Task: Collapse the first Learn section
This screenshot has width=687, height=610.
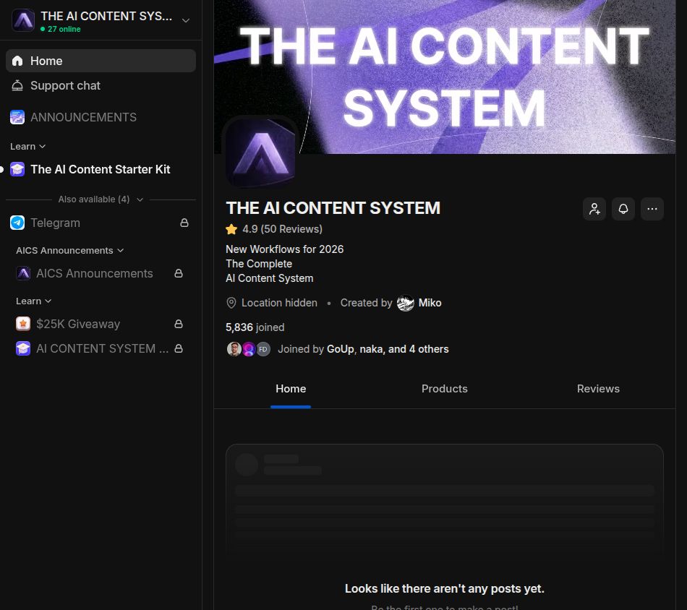Action: pos(28,146)
